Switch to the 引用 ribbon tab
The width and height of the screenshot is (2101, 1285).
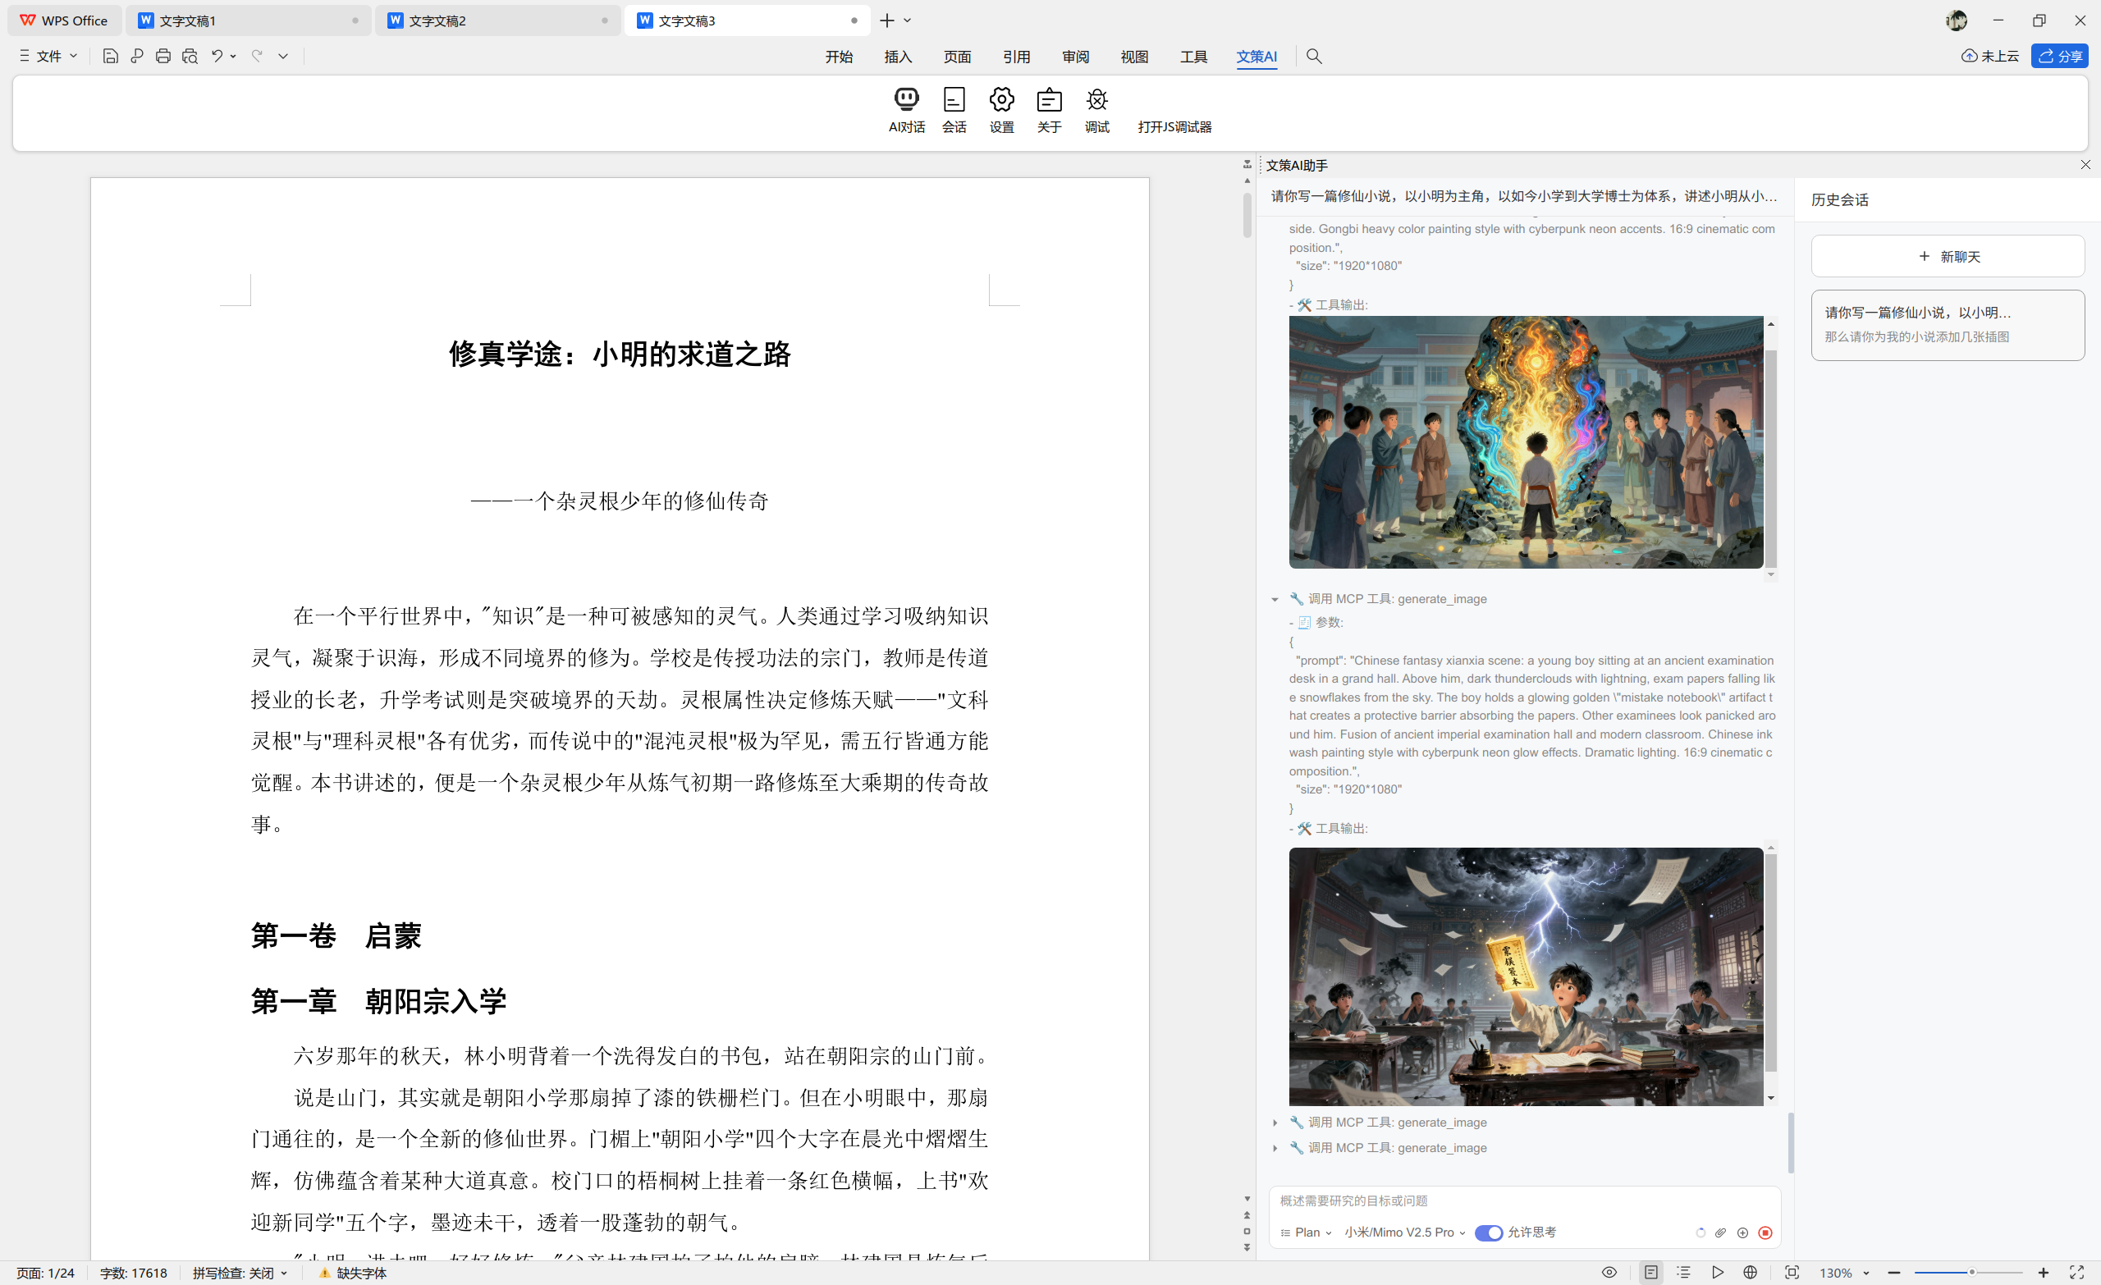pos(1016,57)
